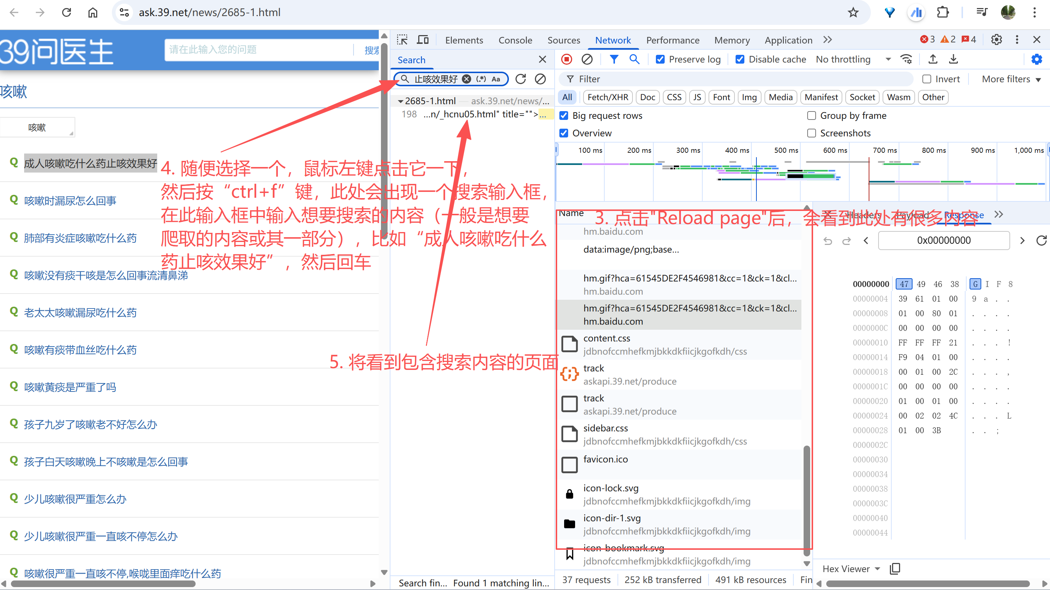Click the stop recording network log icon
This screenshot has height=590, width=1050.
(567, 60)
